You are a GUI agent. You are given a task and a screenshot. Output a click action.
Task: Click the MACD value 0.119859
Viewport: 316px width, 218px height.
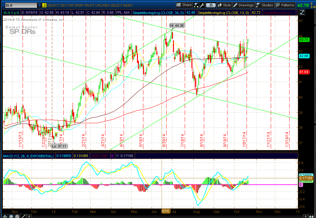[x=64, y=156]
